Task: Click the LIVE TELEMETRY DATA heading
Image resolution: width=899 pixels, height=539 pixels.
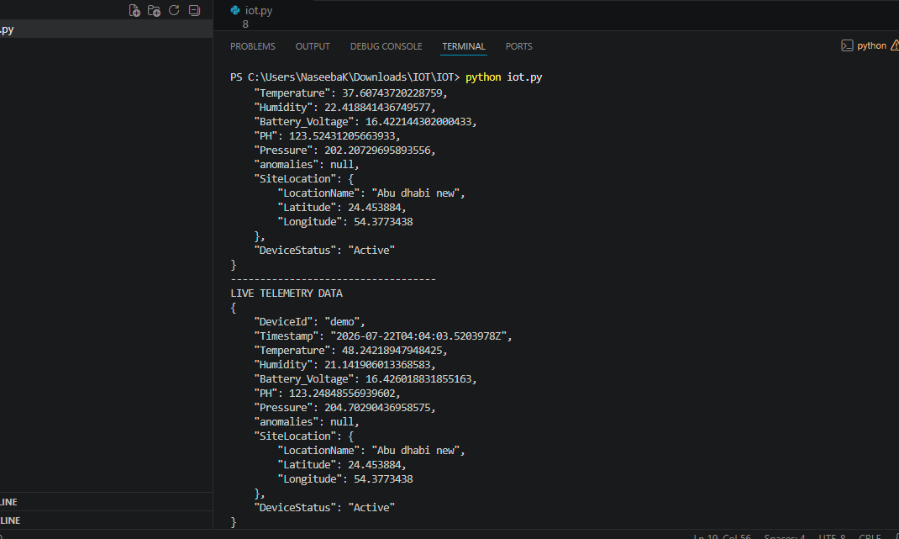Action: pyautogui.click(x=287, y=293)
